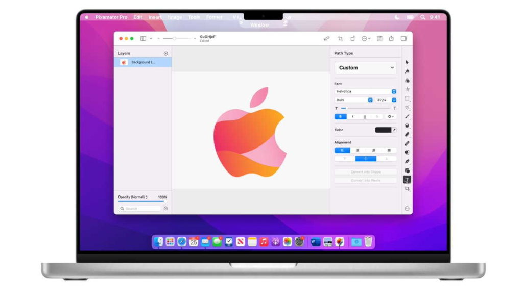Pick color with the eyedropper icon
523x294 pixels.
point(394,130)
